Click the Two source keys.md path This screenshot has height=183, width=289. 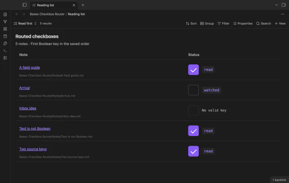tap(54, 157)
